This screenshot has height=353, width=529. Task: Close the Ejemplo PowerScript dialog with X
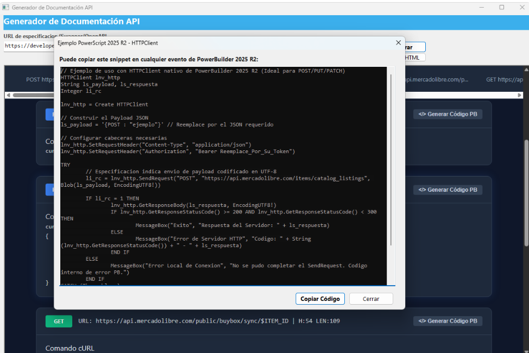point(398,42)
